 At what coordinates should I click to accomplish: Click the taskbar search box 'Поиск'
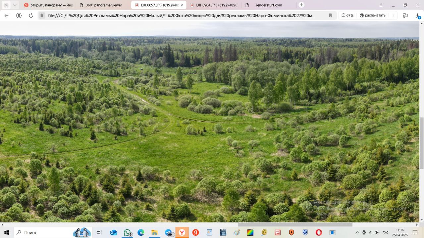point(53,232)
